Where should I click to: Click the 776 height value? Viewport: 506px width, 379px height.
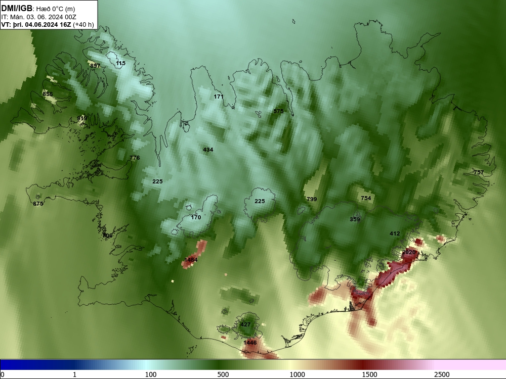(135, 158)
